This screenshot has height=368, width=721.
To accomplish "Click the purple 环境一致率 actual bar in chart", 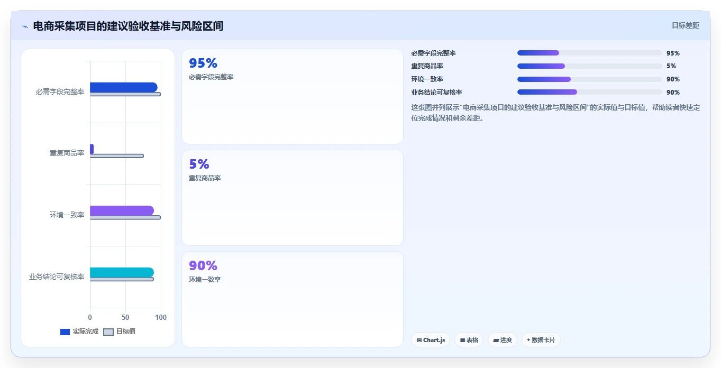I will point(122,210).
